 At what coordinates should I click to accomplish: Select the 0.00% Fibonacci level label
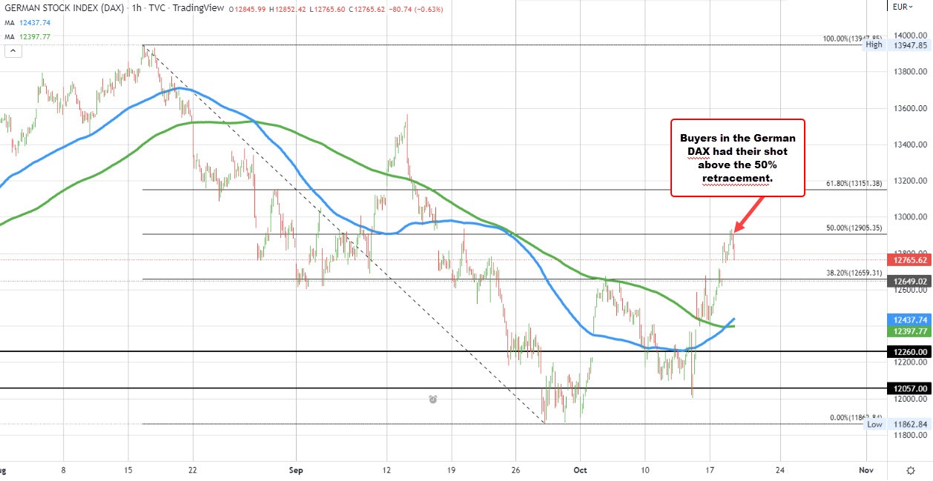855,418
